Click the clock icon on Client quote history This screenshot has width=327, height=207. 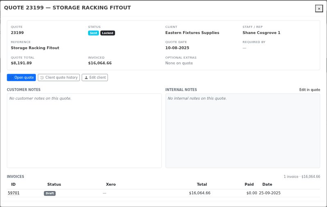coord(42,77)
